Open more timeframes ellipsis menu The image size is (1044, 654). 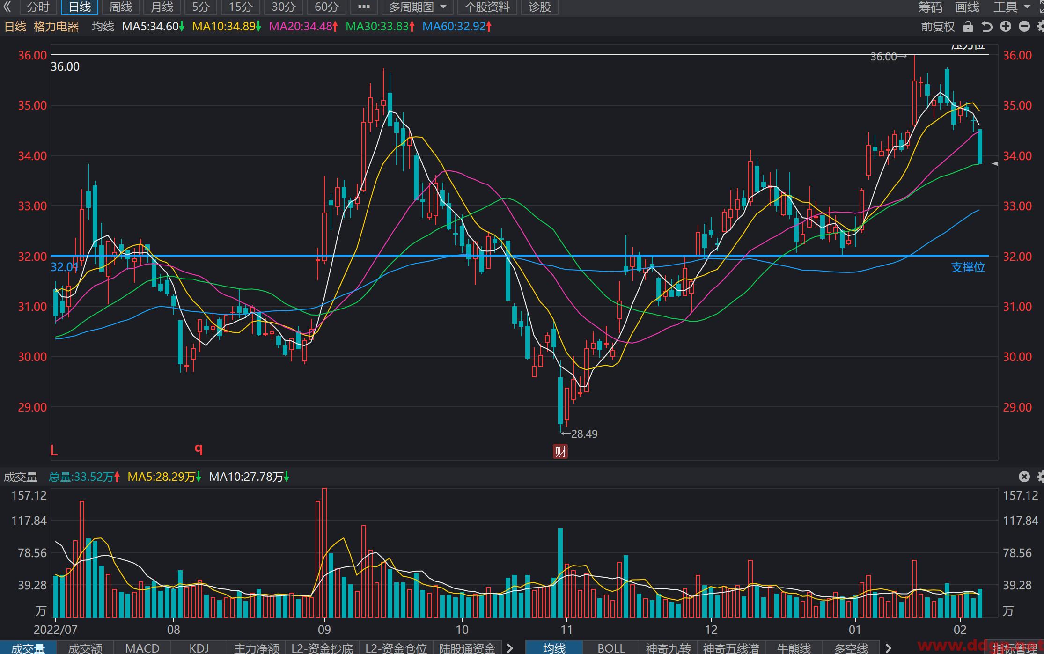(x=364, y=7)
